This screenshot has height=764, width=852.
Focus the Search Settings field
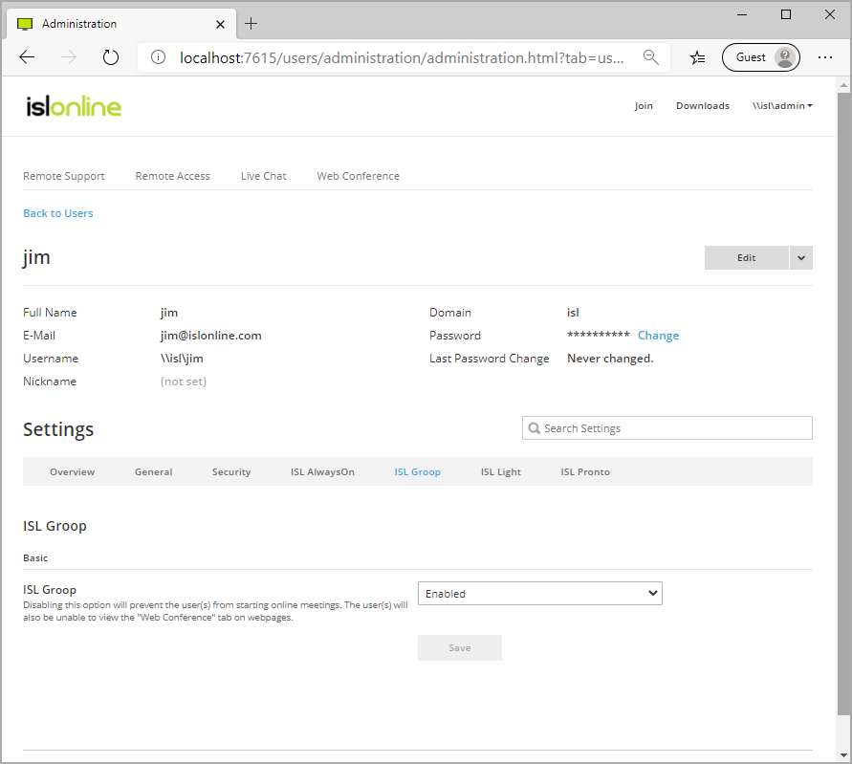coord(667,428)
